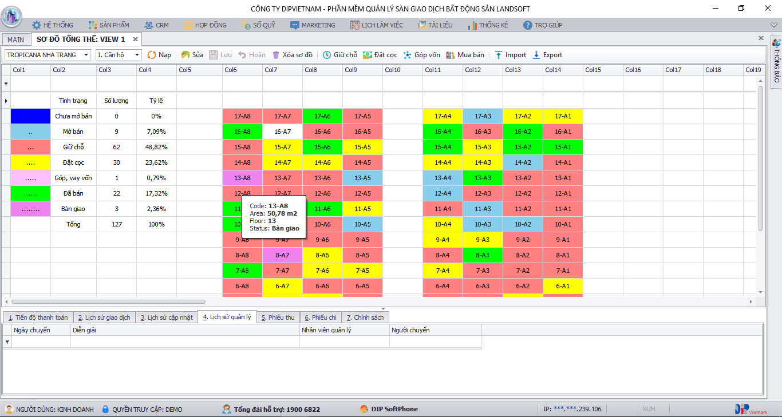
Task: Click the Nạp reload button
Action: click(159, 55)
